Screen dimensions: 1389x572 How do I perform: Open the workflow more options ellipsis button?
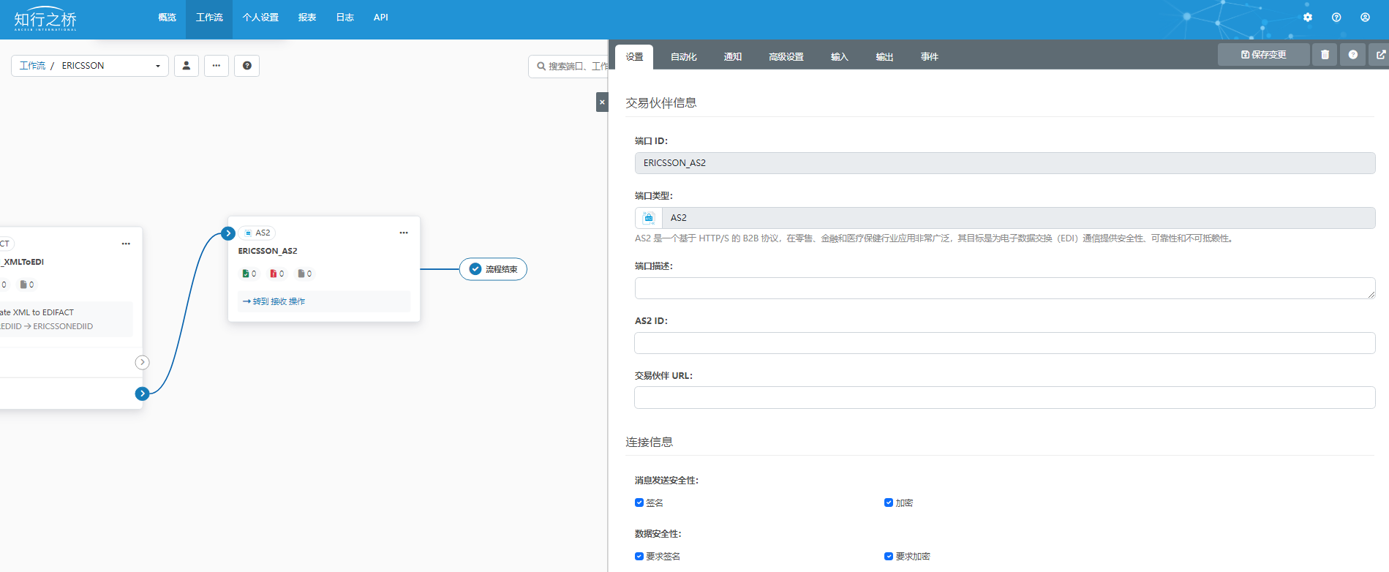[x=217, y=66]
